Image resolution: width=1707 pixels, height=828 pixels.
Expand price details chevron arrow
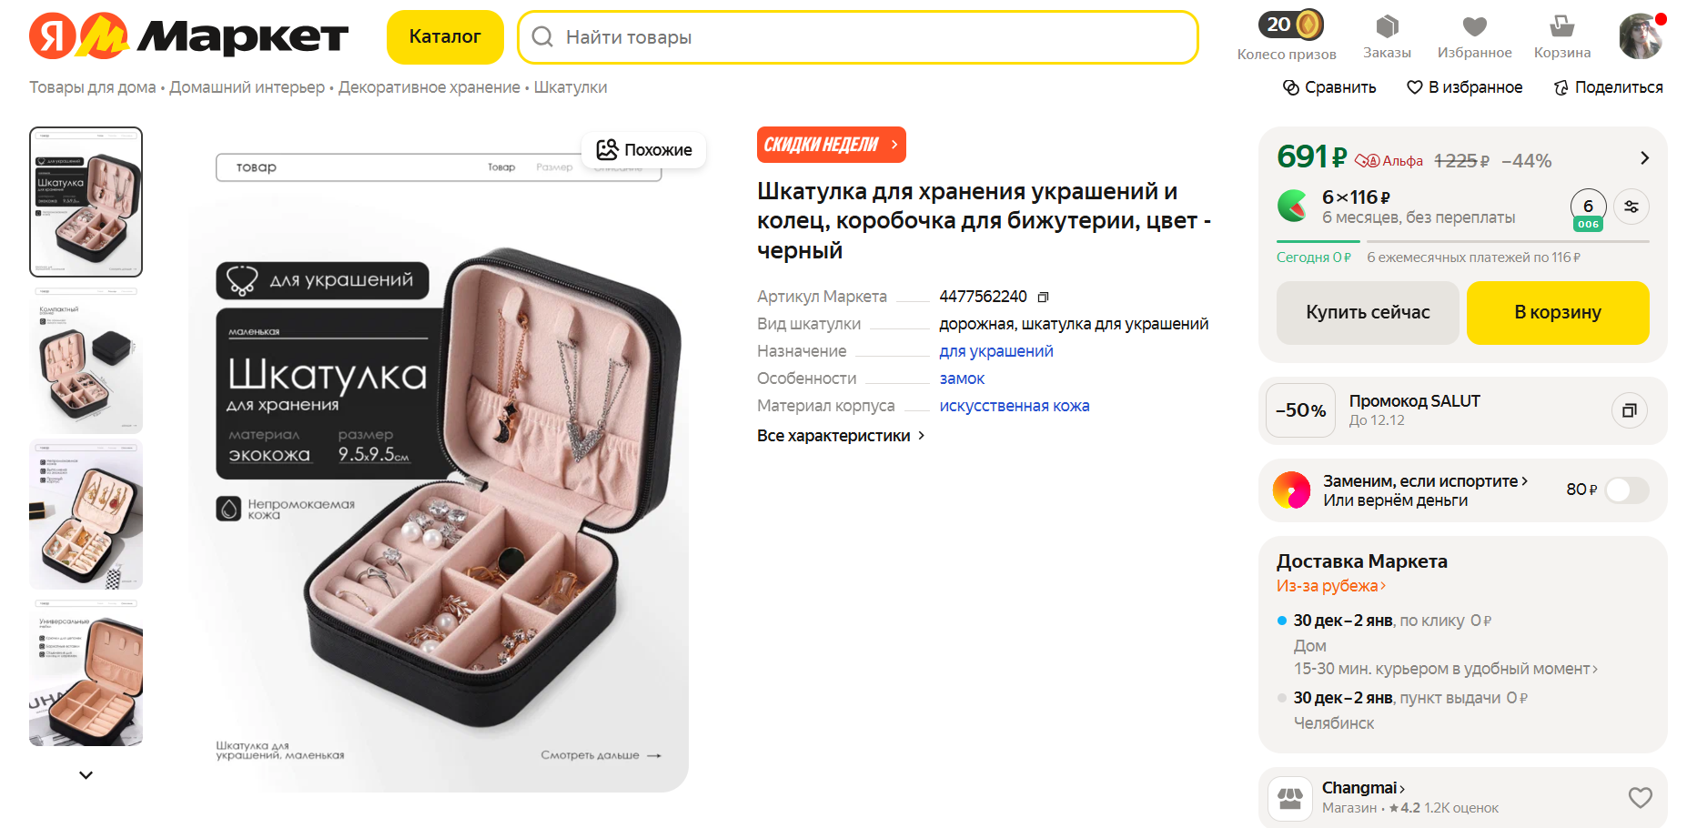(x=1644, y=158)
